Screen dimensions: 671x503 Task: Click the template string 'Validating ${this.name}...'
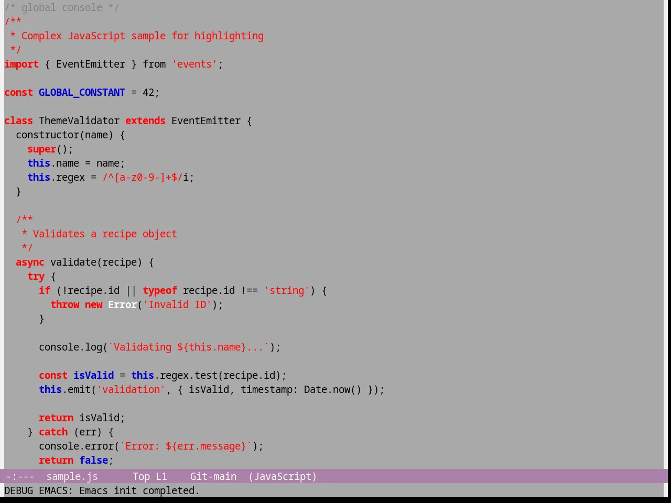coord(189,347)
